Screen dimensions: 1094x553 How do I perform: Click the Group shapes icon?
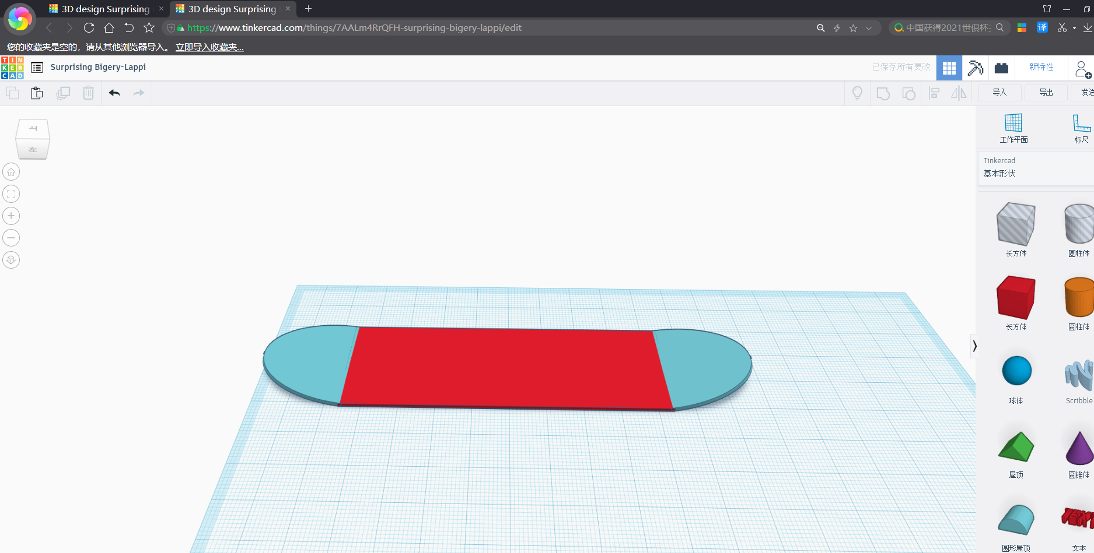click(883, 93)
